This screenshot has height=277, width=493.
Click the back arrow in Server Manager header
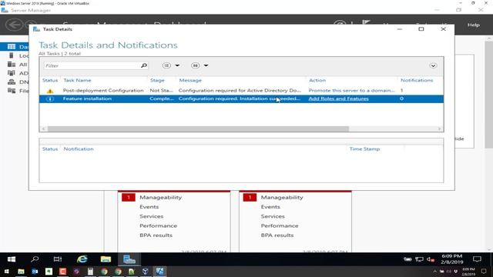click(x=14, y=25)
